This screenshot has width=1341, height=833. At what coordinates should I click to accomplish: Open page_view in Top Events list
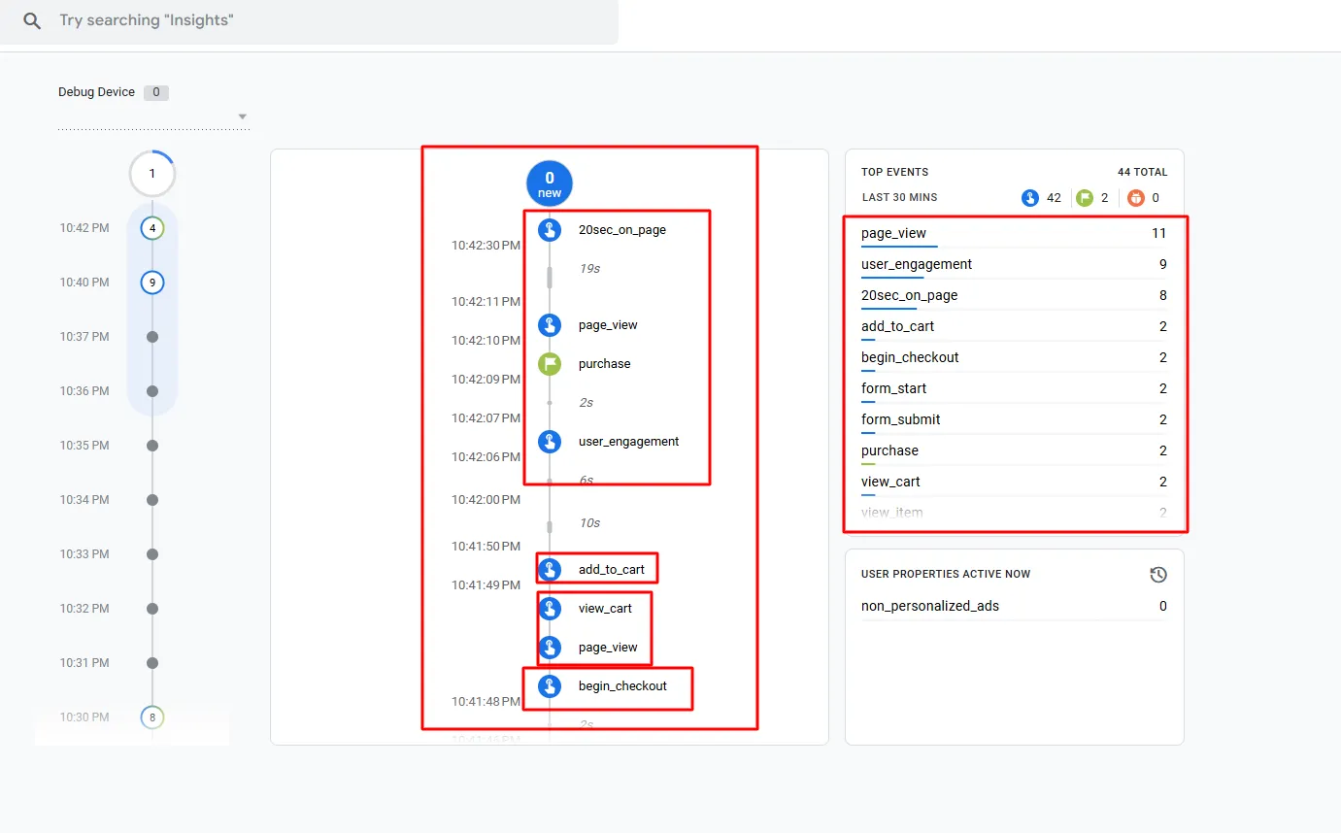[893, 233]
